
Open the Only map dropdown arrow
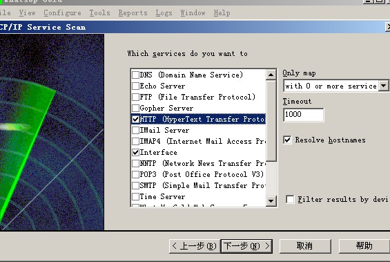[x=383, y=86]
